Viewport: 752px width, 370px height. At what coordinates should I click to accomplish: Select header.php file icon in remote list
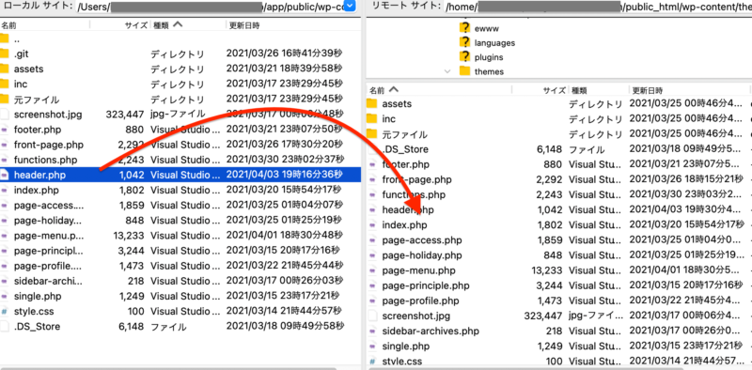[372, 209]
